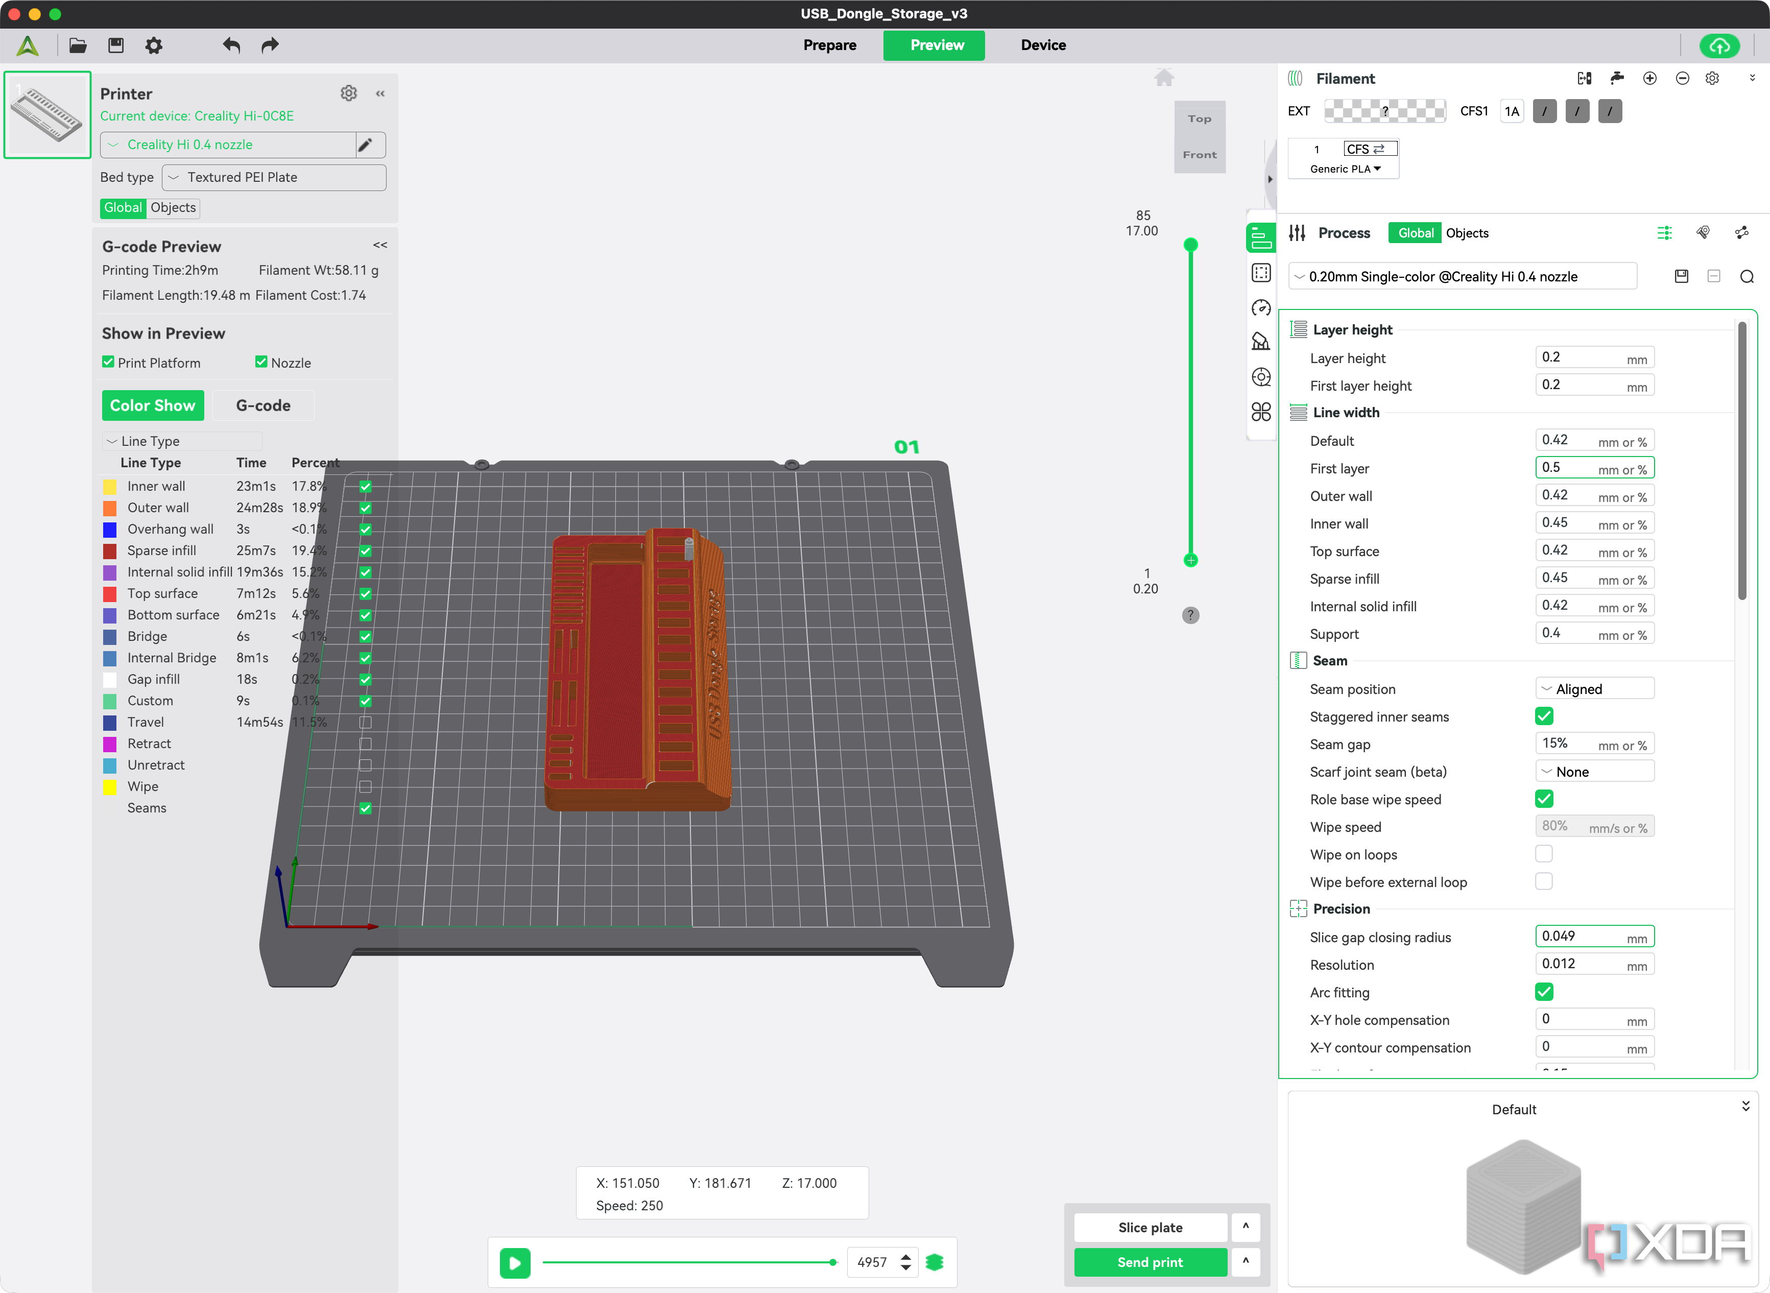This screenshot has width=1770, height=1293.
Task: Save the process preset
Action: click(1681, 276)
